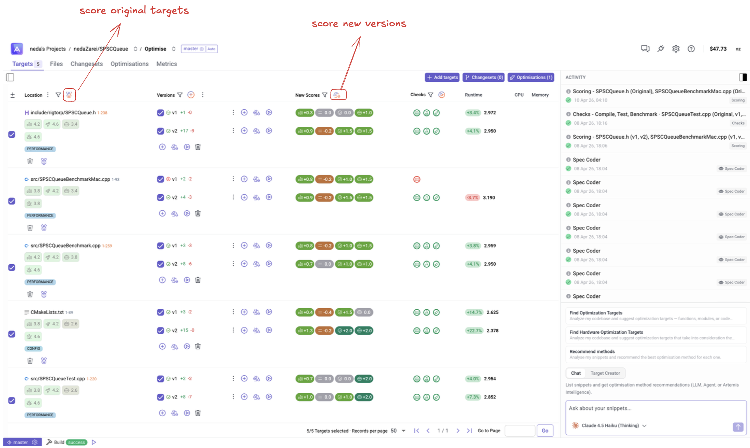The height and width of the screenshot is (448, 750).
Task: Open the Metrics tab
Action: 166,64
